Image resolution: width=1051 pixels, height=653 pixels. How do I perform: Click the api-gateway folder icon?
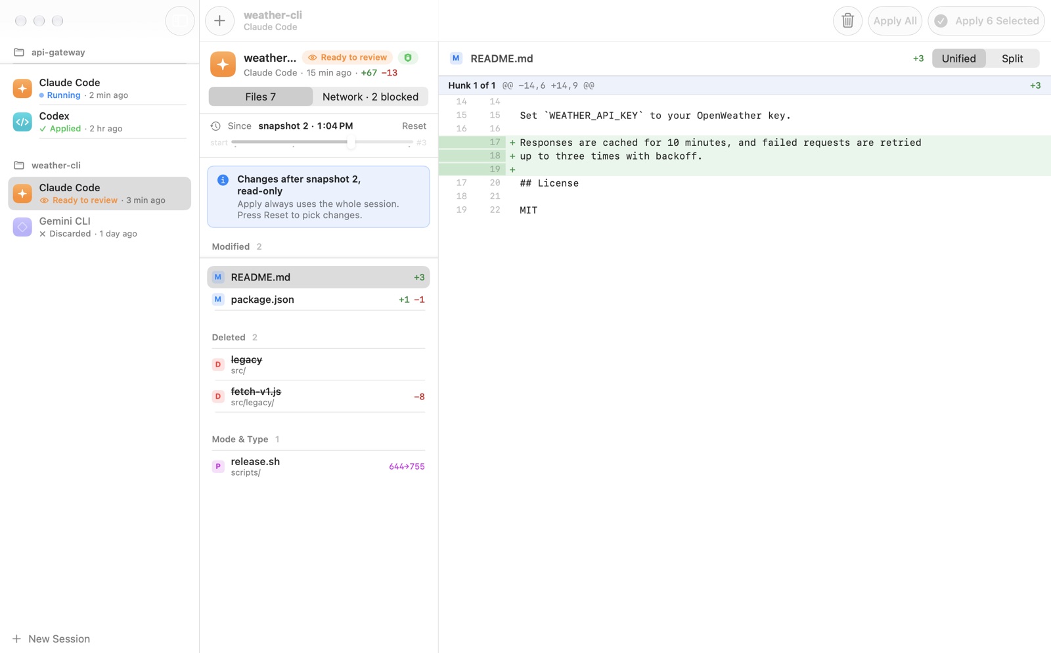point(19,53)
